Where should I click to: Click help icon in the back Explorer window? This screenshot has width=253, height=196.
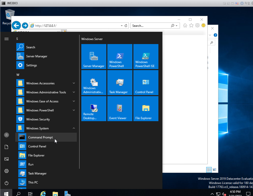pyautogui.click(x=215, y=35)
